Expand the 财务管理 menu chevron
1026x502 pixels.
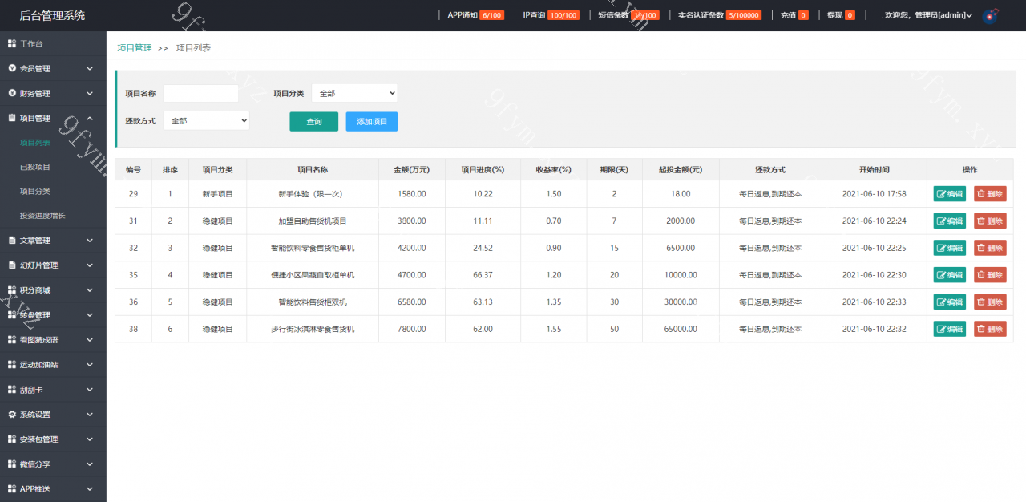click(x=90, y=94)
